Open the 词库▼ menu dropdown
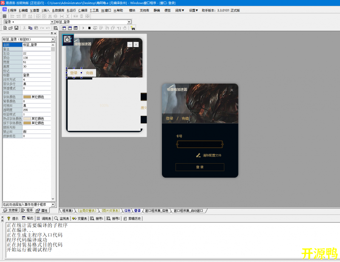Image resolution: width=340 pixels, height=262 pixels. (x=179, y=10)
